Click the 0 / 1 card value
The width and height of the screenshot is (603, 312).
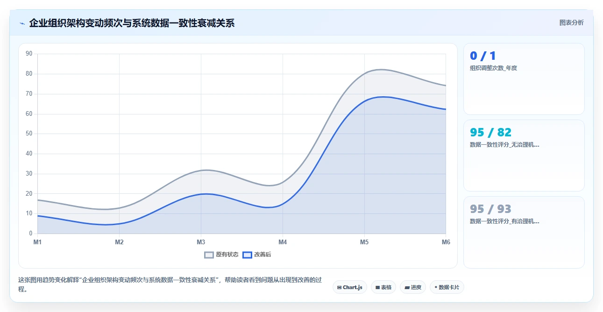tap(483, 56)
